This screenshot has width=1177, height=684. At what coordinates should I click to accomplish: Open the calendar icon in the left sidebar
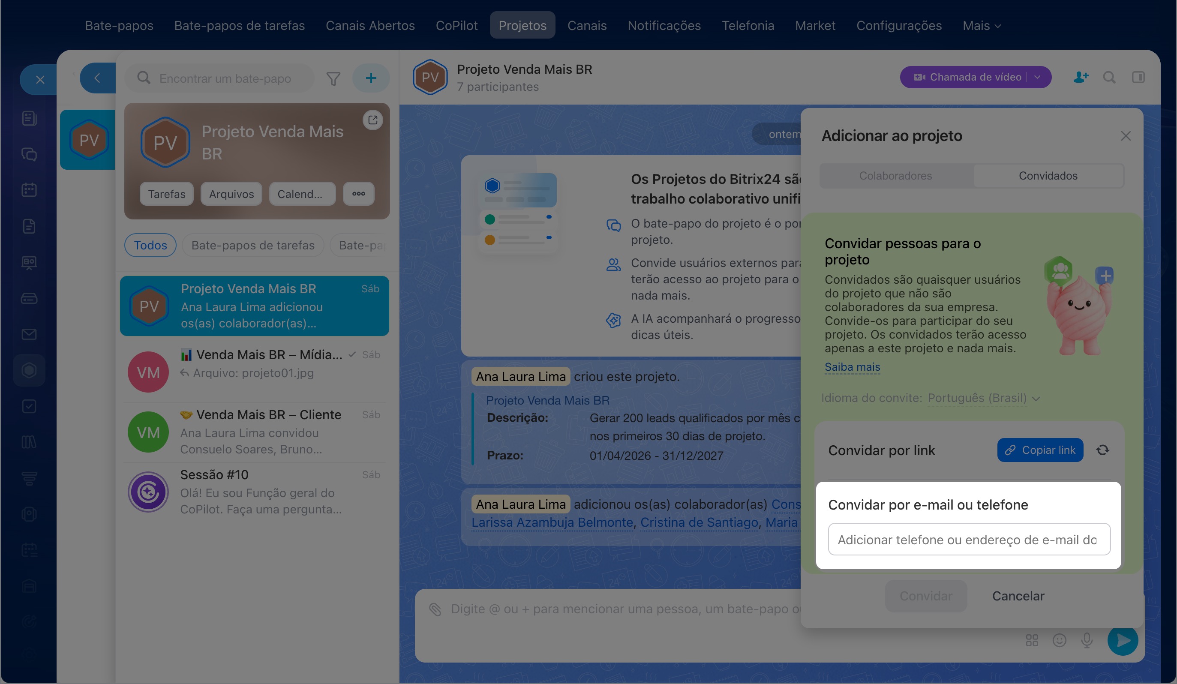point(29,190)
